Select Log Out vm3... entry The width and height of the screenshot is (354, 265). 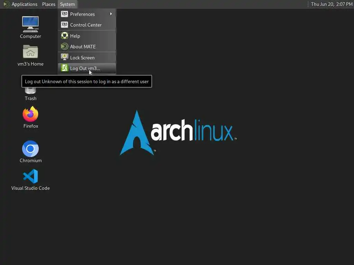click(87, 68)
